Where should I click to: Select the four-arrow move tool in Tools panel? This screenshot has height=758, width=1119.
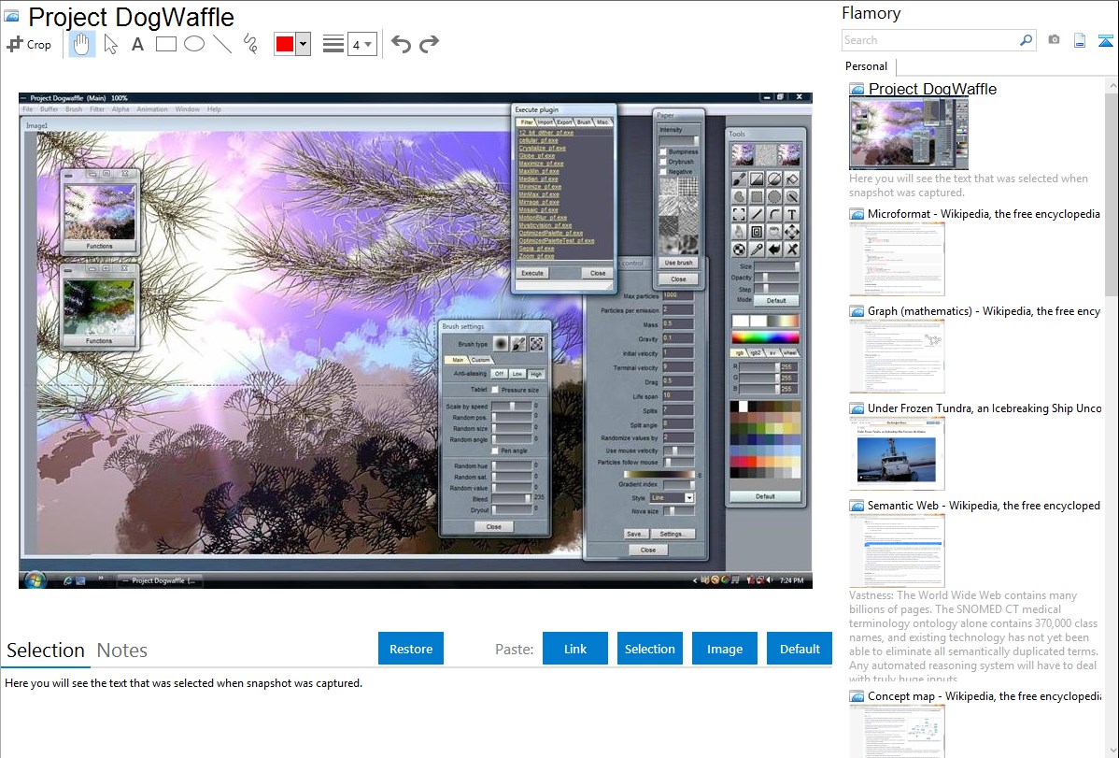pyautogui.click(x=791, y=232)
